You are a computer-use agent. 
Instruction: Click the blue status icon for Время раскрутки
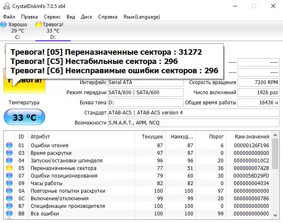(x=9, y=153)
